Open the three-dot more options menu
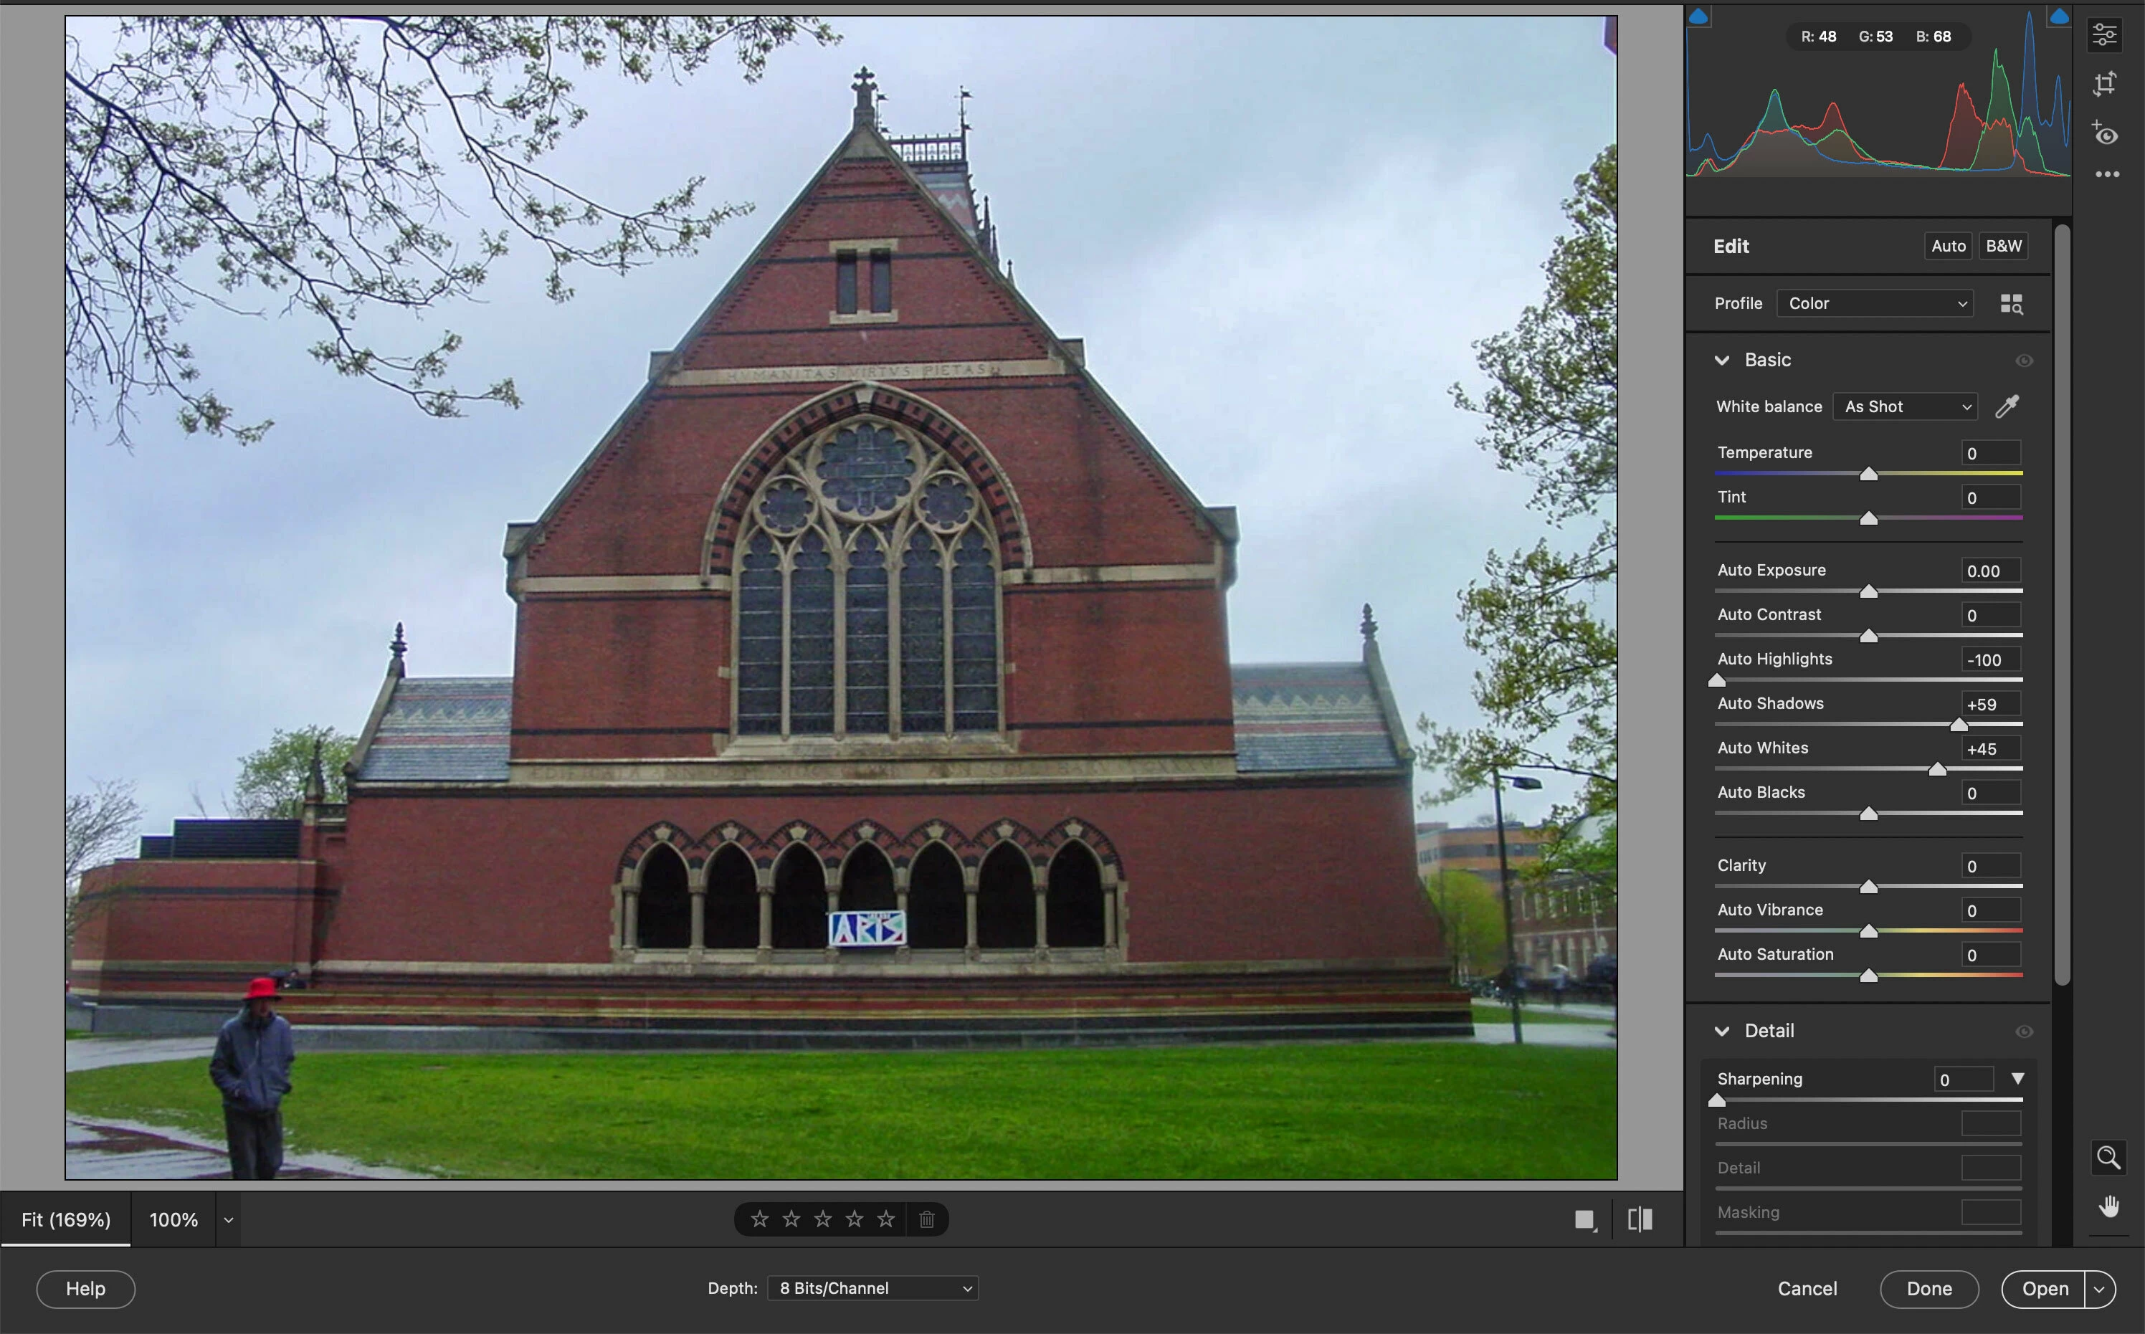Screen dimensions: 2145x1334 click(2107, 175)
